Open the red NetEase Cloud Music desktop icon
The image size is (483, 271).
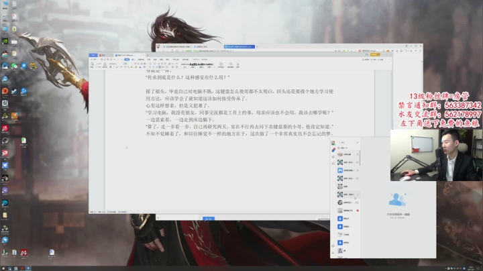[x=5, y=127]
